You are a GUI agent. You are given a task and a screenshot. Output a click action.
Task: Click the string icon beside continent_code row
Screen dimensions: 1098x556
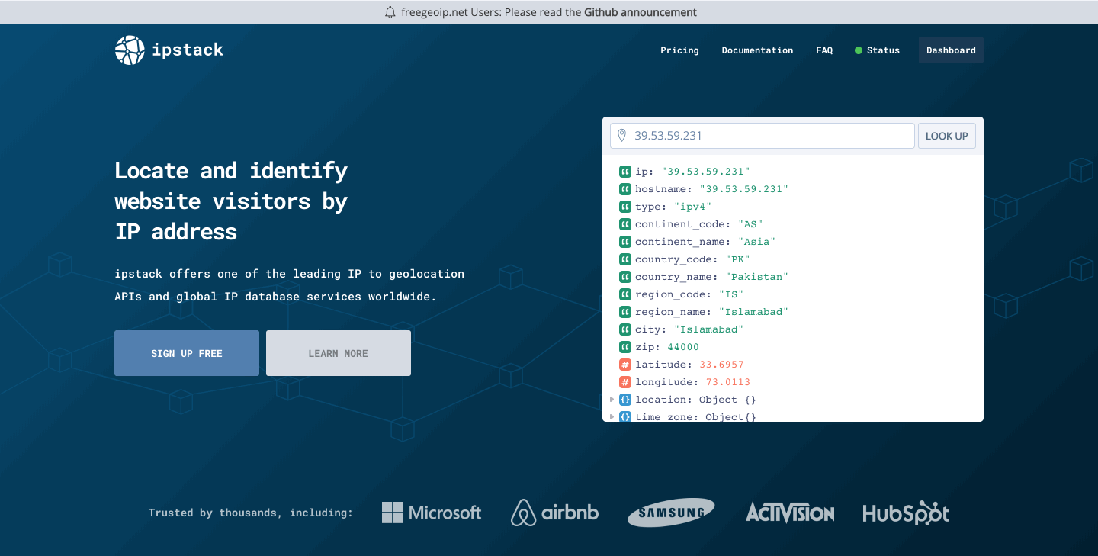(625, 224)
